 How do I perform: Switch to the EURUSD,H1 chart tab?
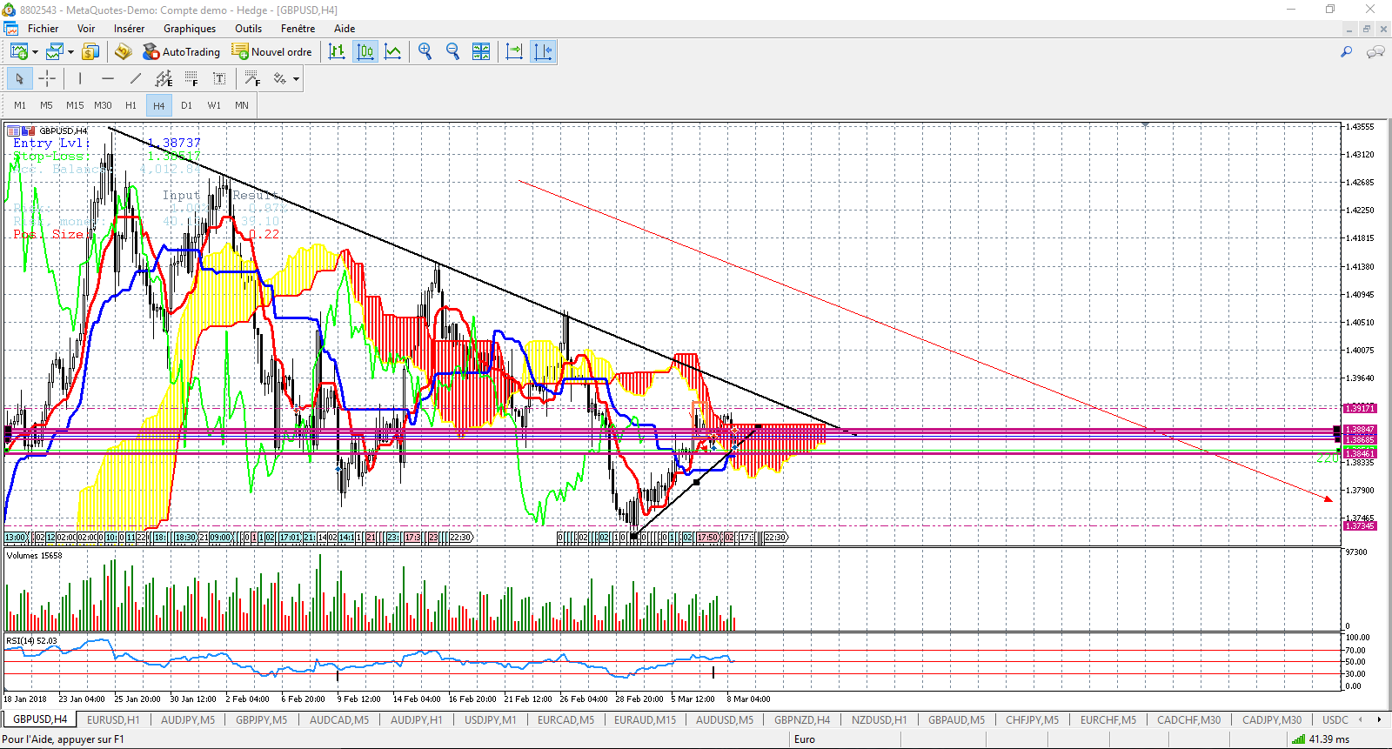[113, 719]
